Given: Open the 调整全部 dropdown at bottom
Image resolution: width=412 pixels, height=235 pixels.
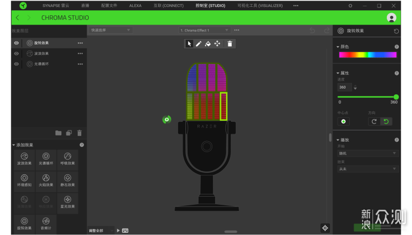Looking at the screenshot, I should [101, 230].
